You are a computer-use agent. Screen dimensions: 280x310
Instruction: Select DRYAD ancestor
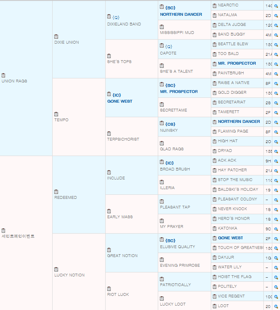[225, 151]
